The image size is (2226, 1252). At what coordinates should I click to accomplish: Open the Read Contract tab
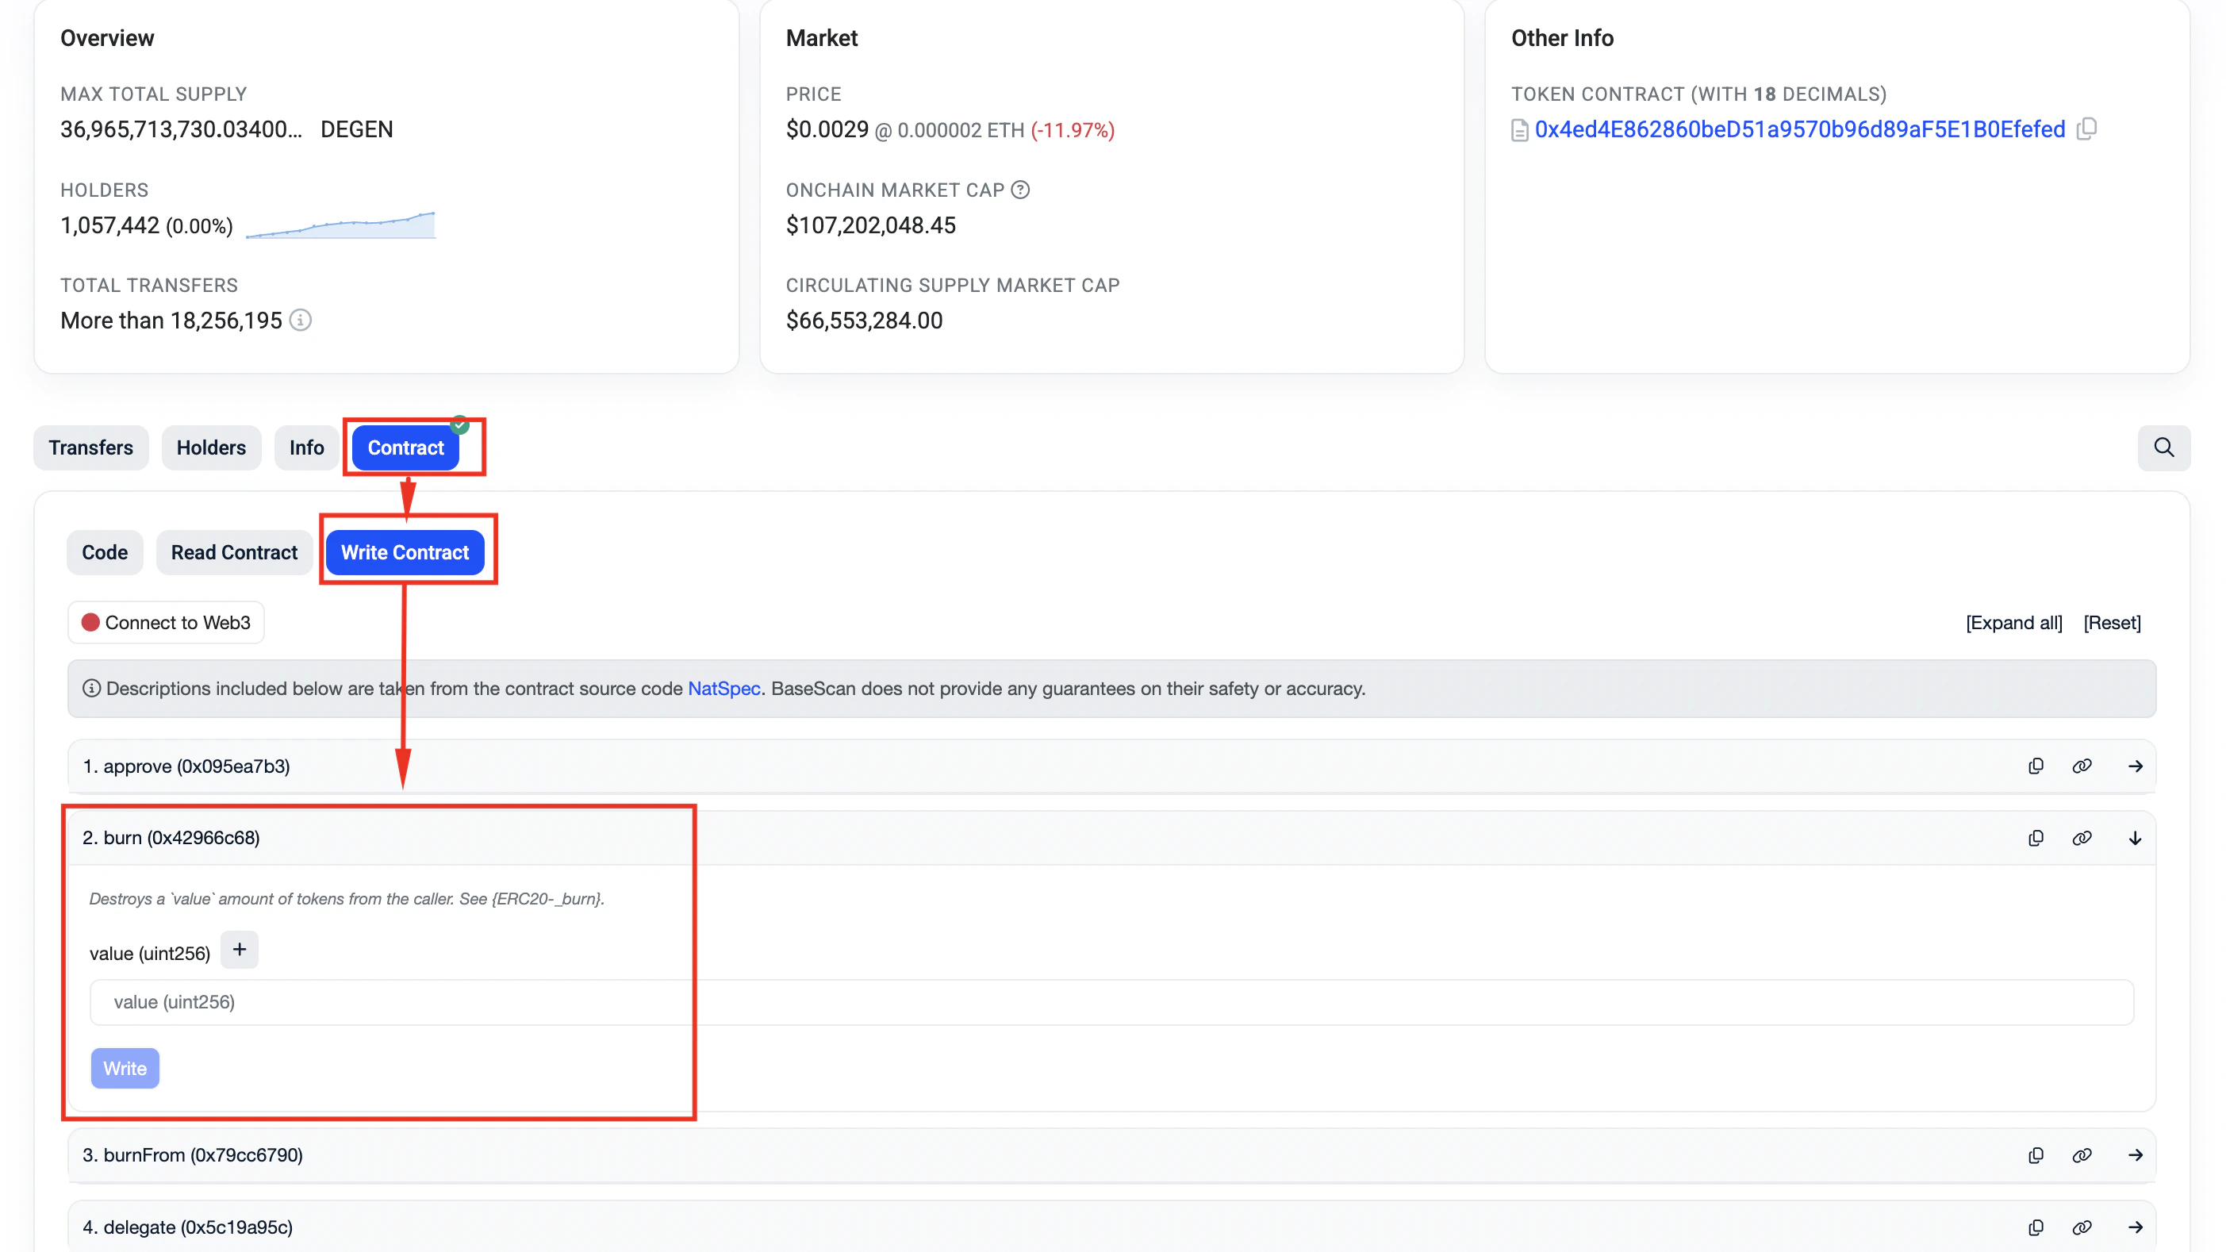pyautogui.click(x=234, y=552)
